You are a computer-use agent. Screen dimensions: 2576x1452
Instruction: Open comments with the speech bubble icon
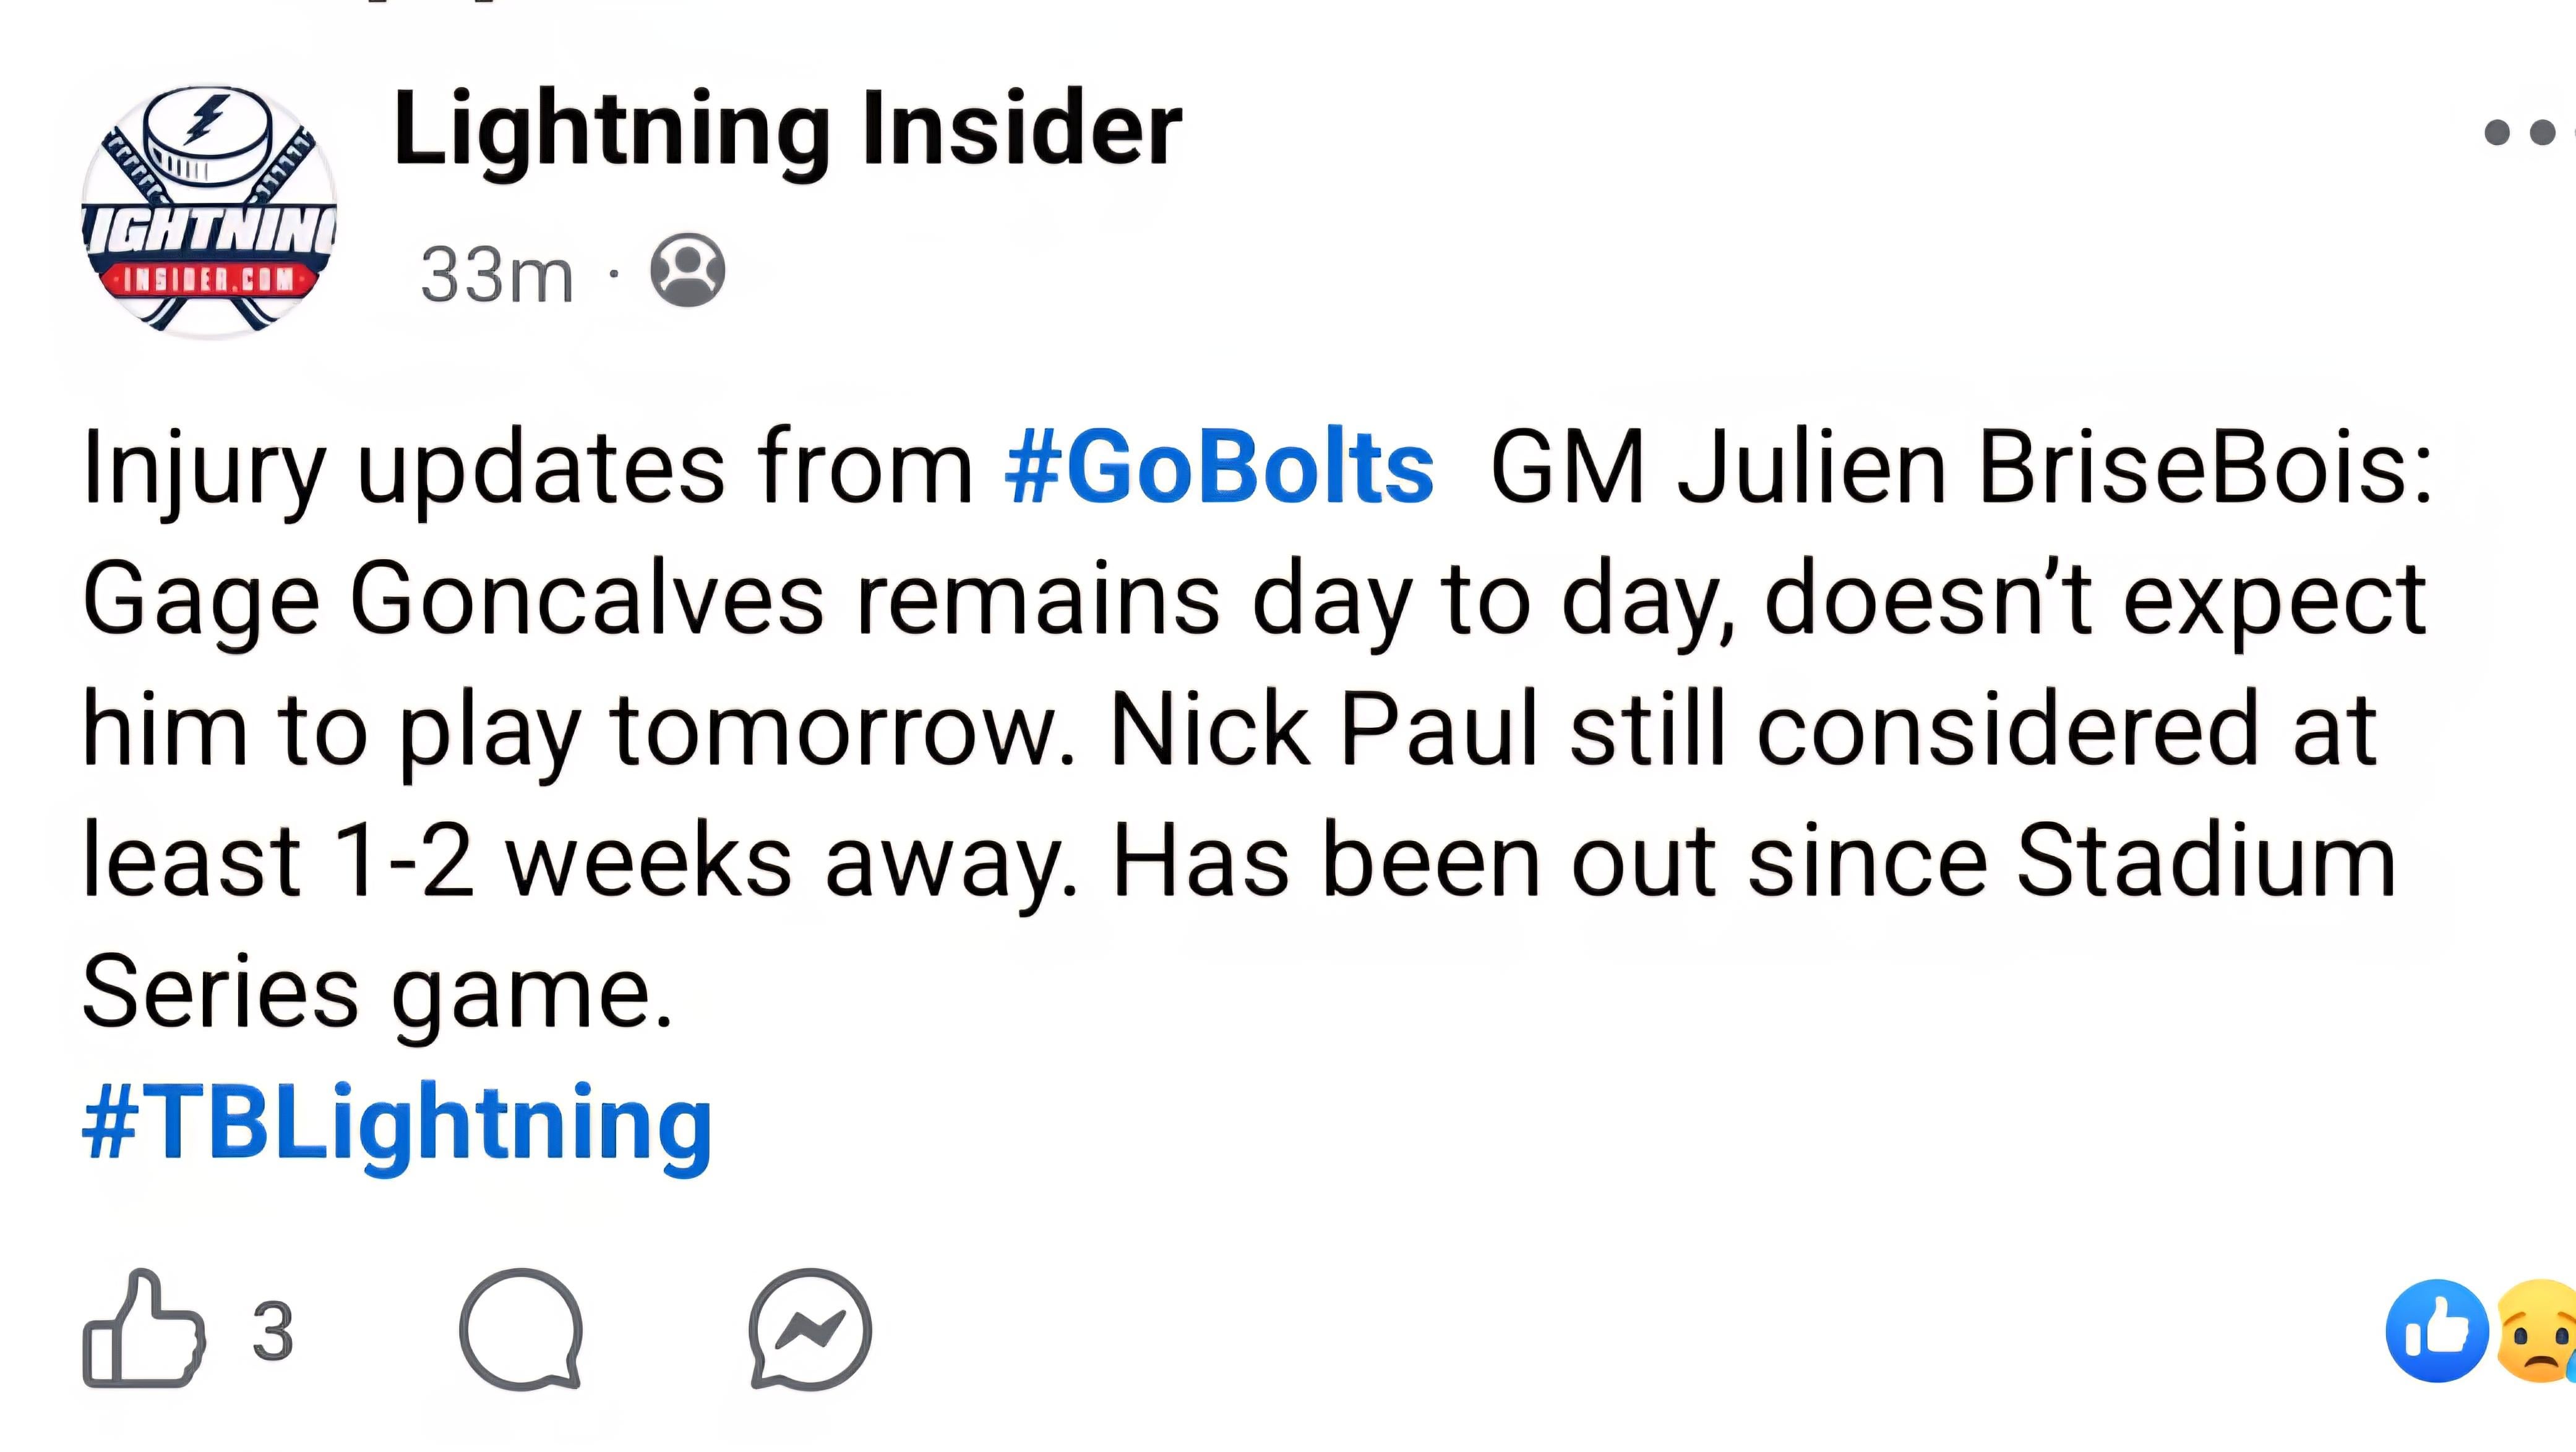[521, 1329]
